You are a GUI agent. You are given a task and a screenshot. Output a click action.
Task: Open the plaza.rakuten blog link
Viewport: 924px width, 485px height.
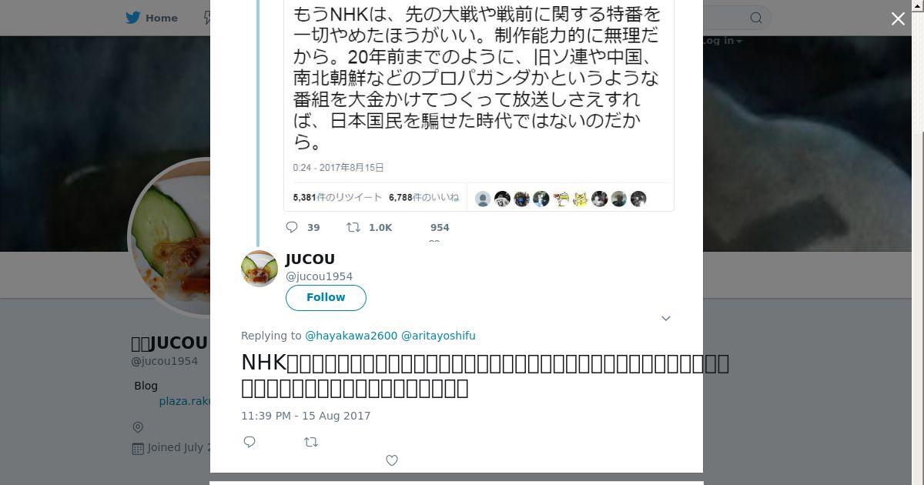pyautogui.click(x=185, y=401)
